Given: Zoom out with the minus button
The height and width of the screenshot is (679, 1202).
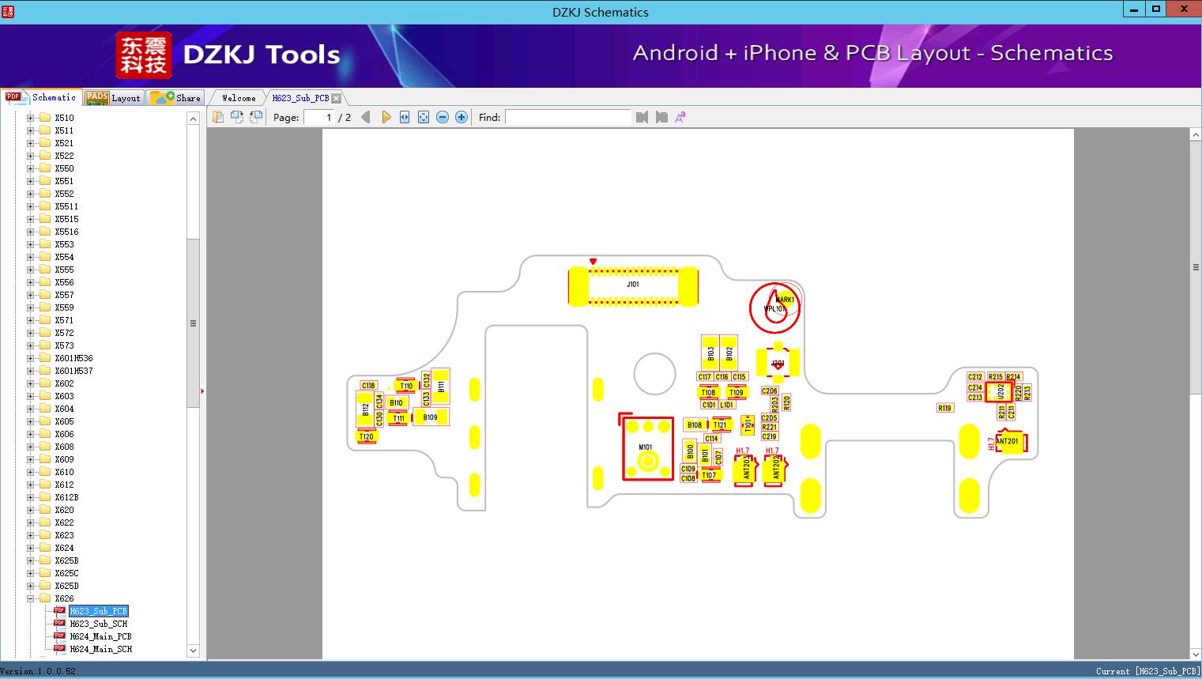Looking at the screenshot, I should pyautogui.click(x=443, y=117).
